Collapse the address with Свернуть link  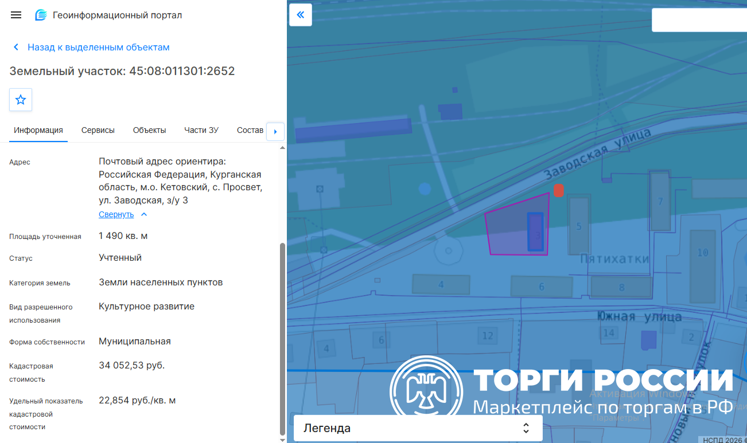[116, 214]
